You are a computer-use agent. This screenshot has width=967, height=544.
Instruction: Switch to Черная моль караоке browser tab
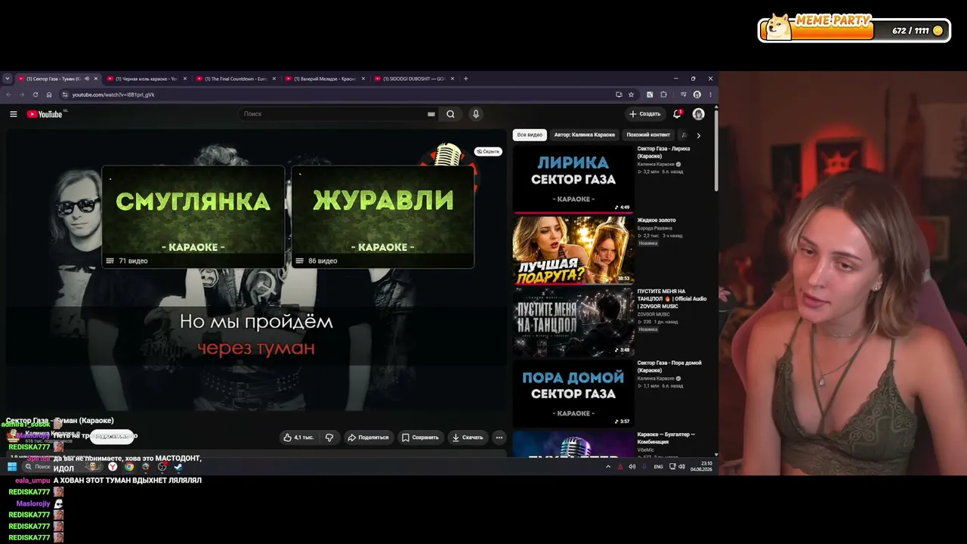point(147,79)
